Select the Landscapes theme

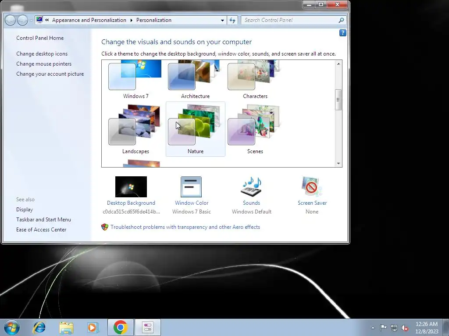point(135,129)
